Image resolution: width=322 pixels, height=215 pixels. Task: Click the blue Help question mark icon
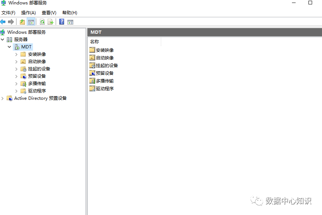click(62, 22)
